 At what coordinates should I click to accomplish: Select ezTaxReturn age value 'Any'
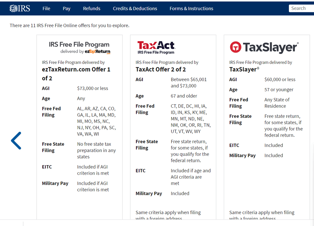(x=81, y=98)
